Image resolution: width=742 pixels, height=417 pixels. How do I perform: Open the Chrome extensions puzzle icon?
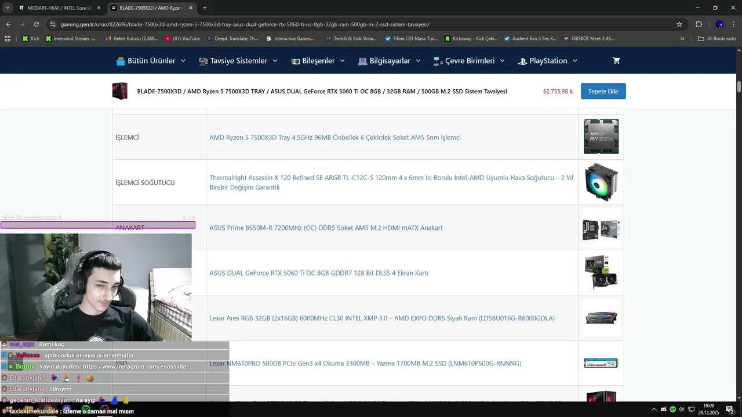[699, 24]
